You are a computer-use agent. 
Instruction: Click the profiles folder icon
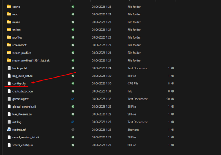(x=9, y=37)
